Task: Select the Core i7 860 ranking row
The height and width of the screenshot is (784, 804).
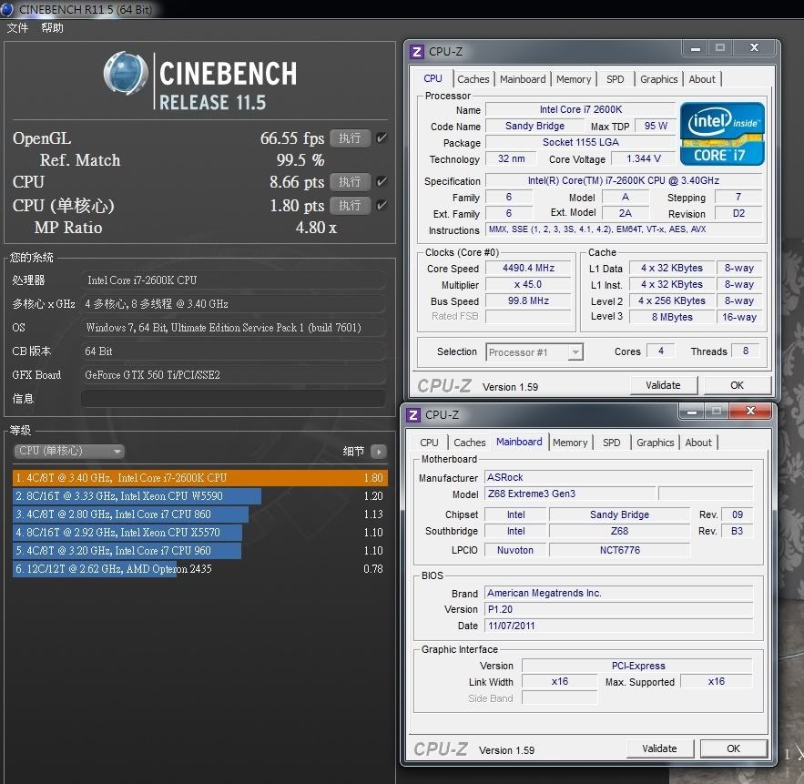Action: 200,514
